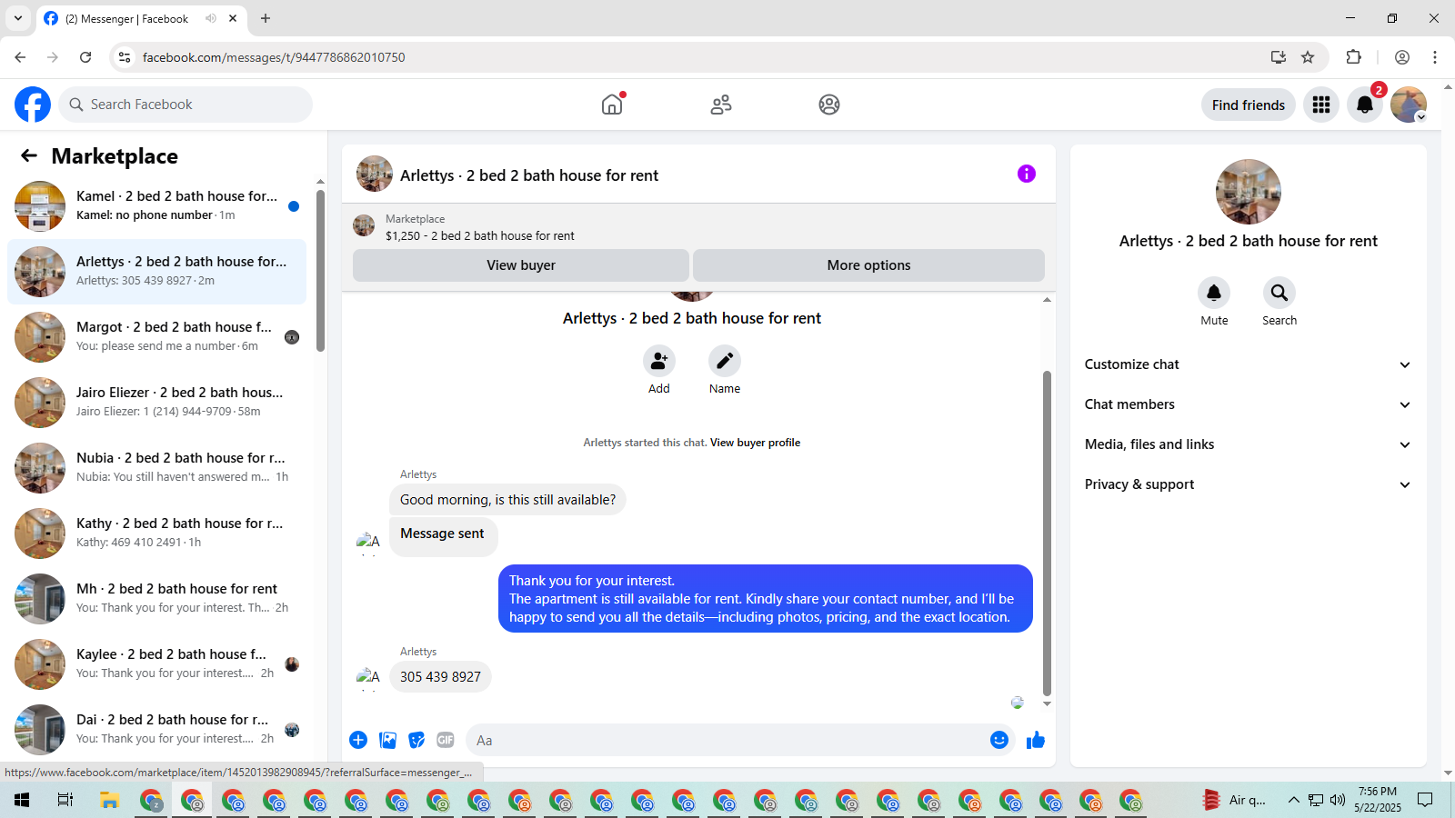
Task: Open Kathy's conversation
Action: (x=156, y=534)
